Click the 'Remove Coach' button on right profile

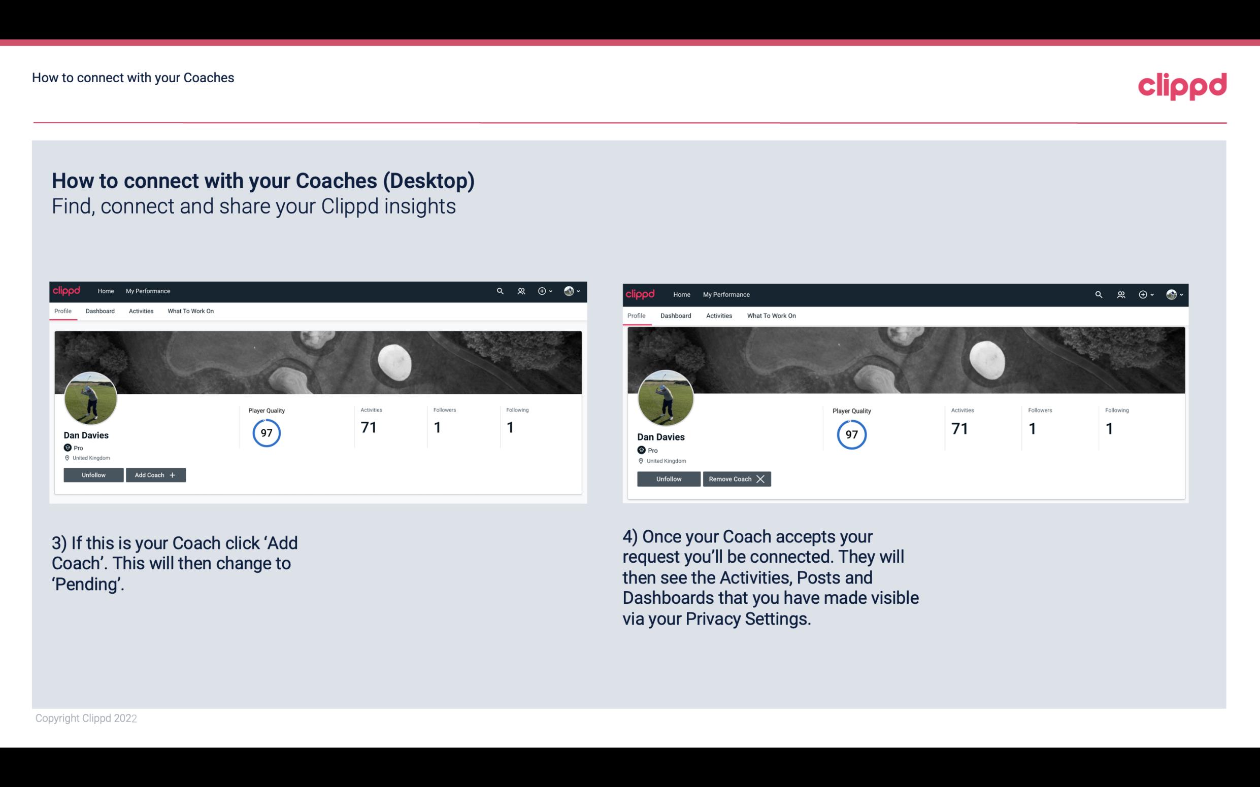pos(737,478)
